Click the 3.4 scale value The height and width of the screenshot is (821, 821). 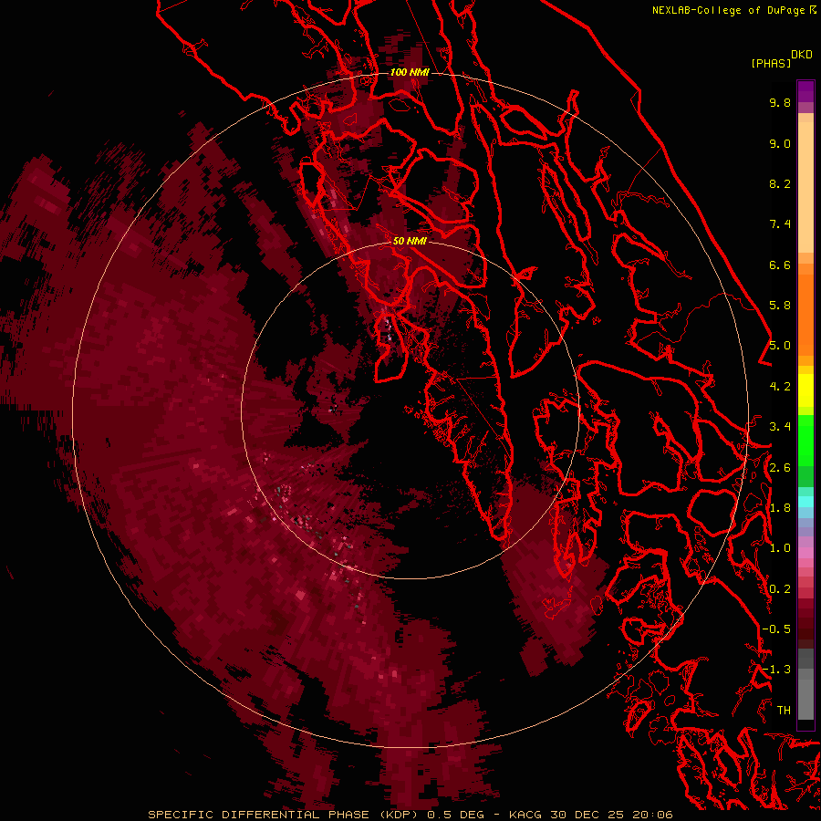[780, 427]
